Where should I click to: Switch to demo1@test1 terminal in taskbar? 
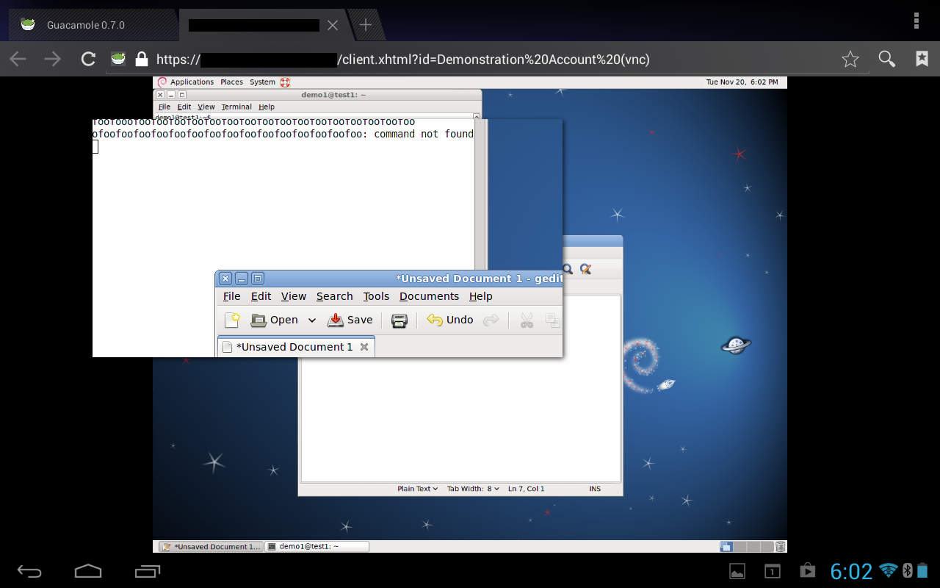coord(317,547)
